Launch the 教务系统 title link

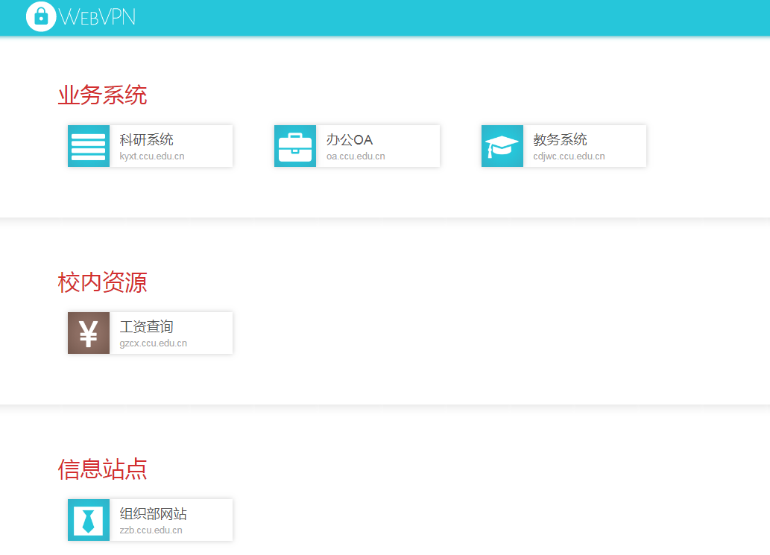560,139
